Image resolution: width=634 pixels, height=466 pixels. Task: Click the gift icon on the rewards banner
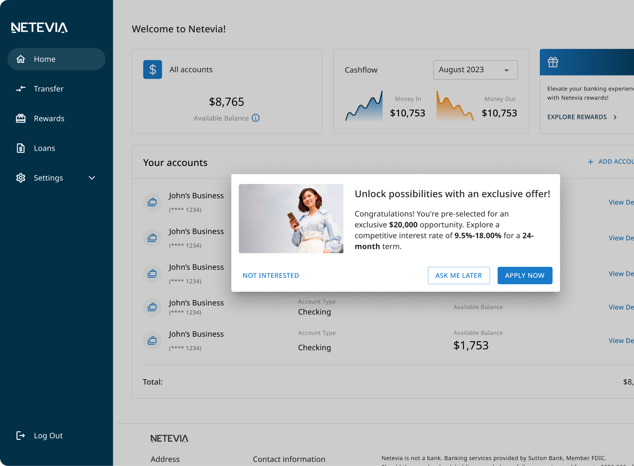pyautogui.click(x=553, y=62)
